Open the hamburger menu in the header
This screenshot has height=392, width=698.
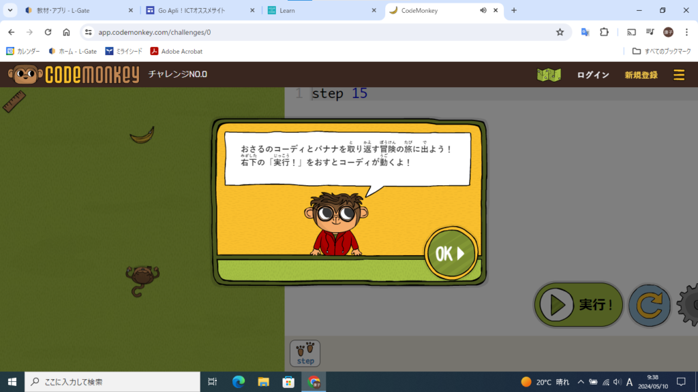679,75
